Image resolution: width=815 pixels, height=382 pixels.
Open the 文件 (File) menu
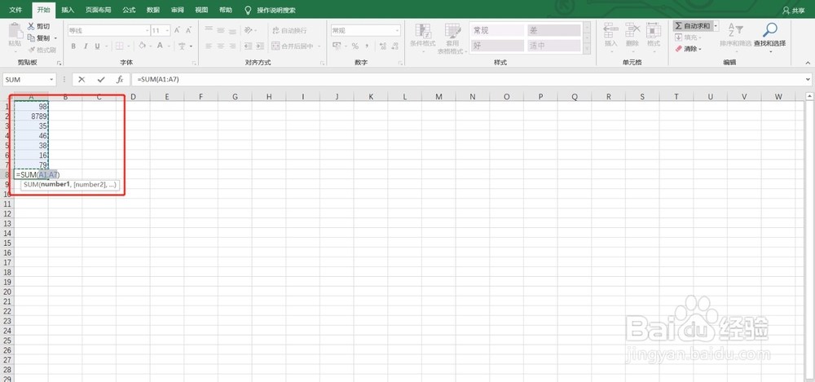[15, 10]
